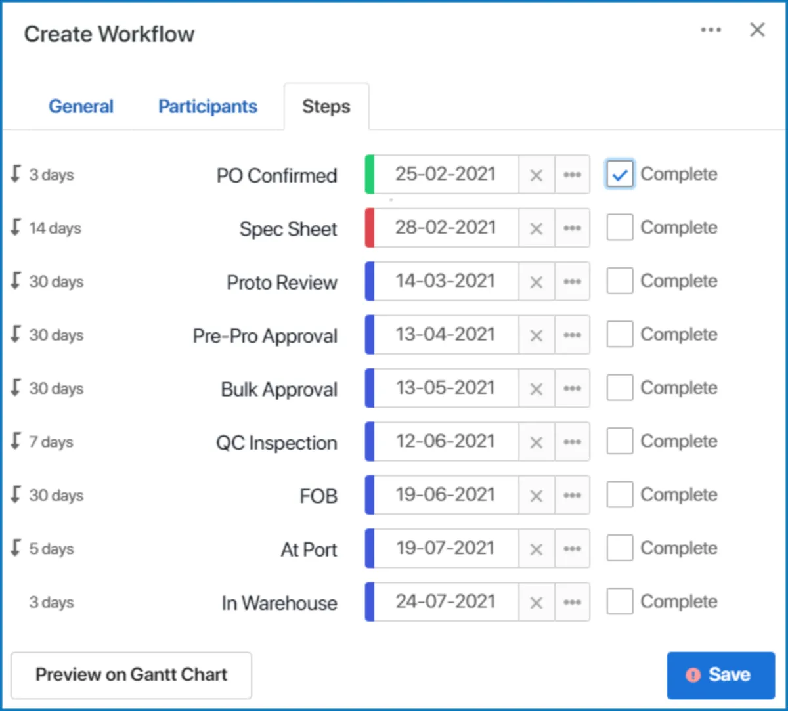
Task: Click the arrow icon left of At Port duration
Action: tap(16, 548)
